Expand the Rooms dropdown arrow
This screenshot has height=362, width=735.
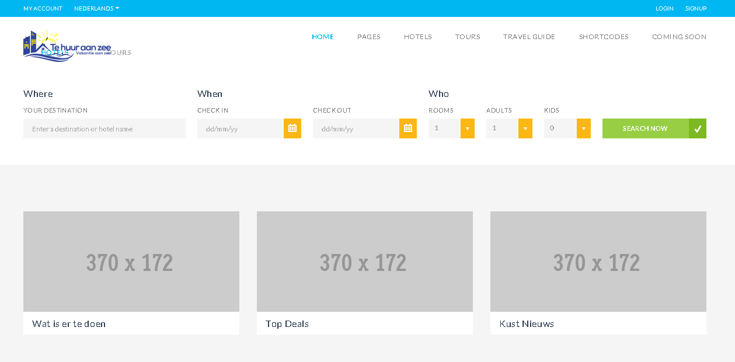pyautogui.click(x=468, y=128)
